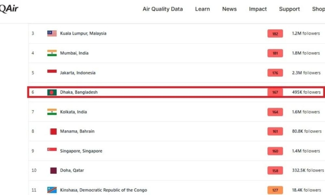The width and height of the screenshot is (325, 195).
Task: Open Doha, Qatar city link
Action: 72,170
